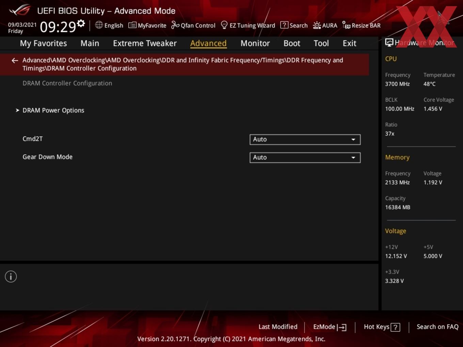Click the 09:29 clock display
This screenshot has width=463, height=347.
tap(58, 27)
